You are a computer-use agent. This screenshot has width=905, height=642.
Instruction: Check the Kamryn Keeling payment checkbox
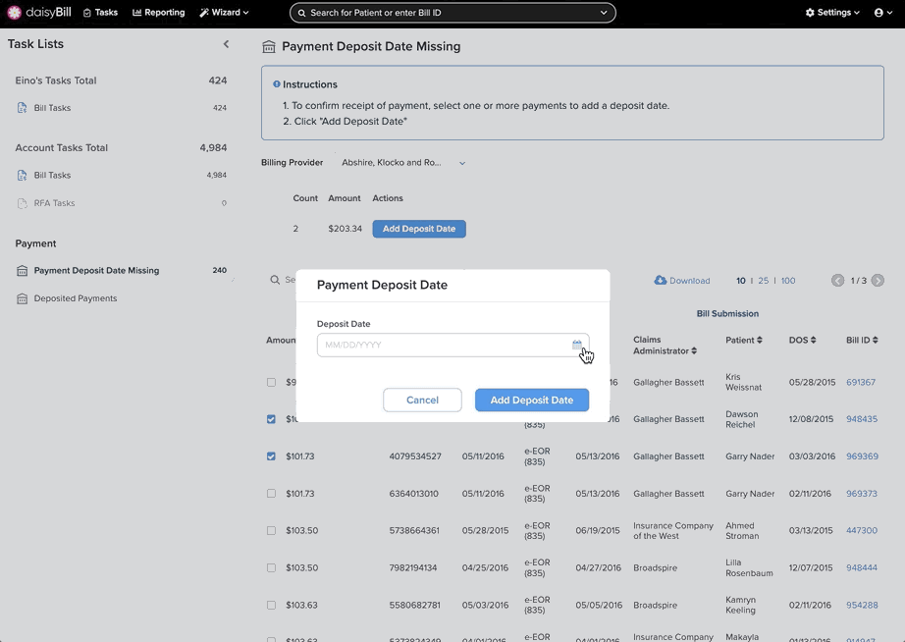tap(271, 605)
